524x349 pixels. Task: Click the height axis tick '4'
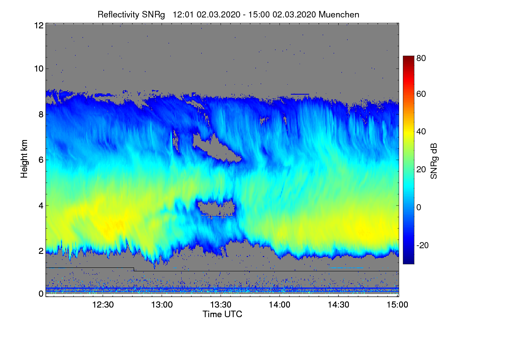pyautogui.click(x=40, y=205)
